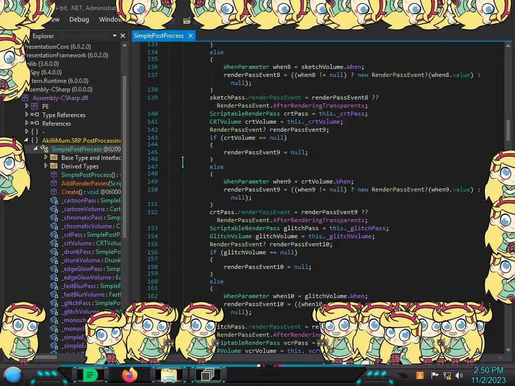The width and height of the screenshot is (515, 386).
Task: Click the SimplePostProcess class icon
Action: 44,149
